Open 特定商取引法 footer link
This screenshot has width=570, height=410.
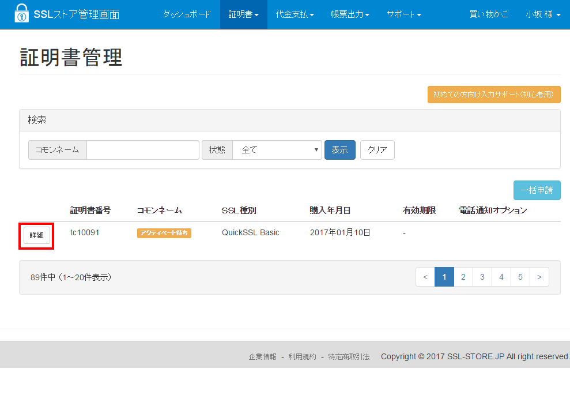point(349,356)
